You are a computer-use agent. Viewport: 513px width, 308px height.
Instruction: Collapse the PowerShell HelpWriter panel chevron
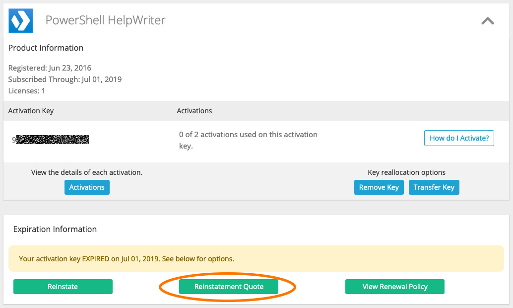pyautogui.click(x=488, y=21)
